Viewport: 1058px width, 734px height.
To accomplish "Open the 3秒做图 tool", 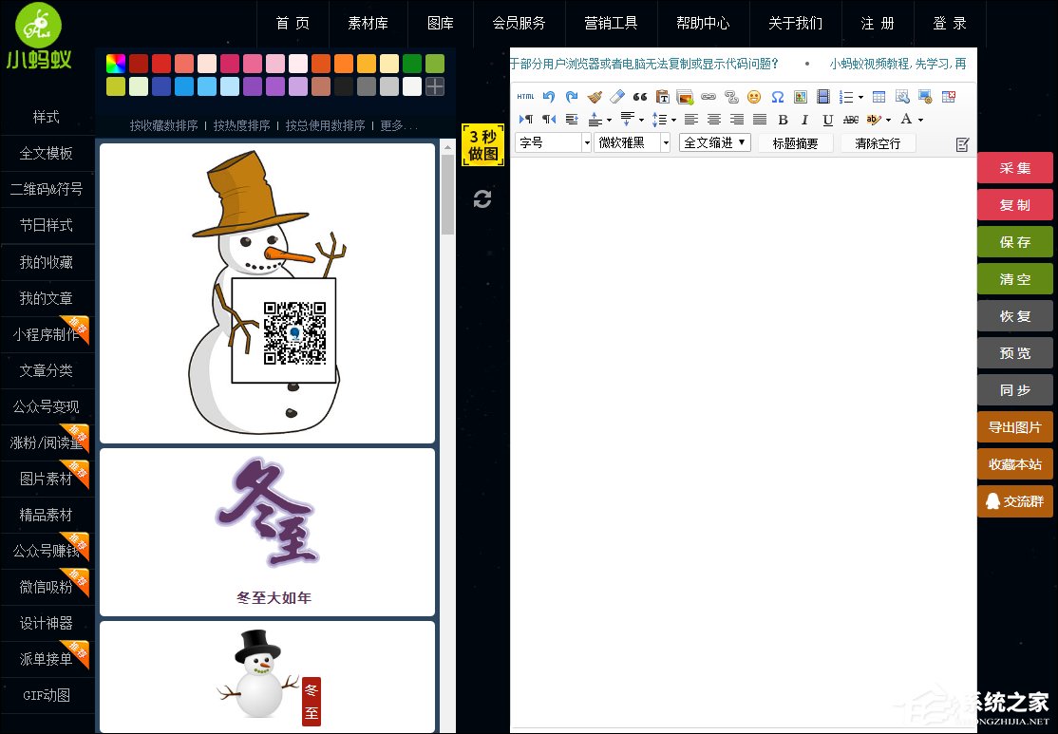I will [482, 145].
